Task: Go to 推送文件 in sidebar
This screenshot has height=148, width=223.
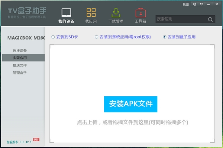Action: click(20, 65)
